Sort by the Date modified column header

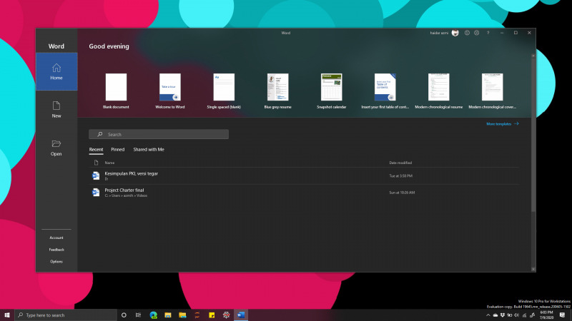(x=400, y=163)
